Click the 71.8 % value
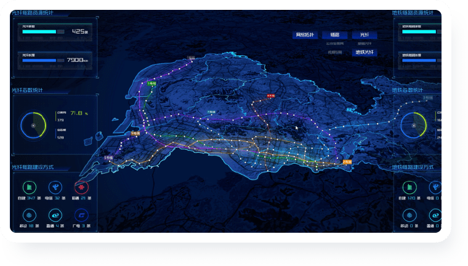468x266 pixels. tap(79, 113)
